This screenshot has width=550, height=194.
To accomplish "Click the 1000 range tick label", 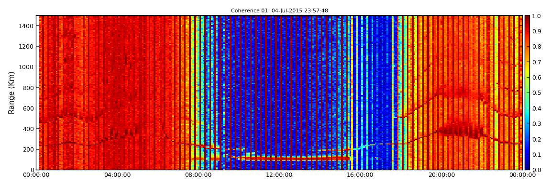I will (x=26, y=67).
